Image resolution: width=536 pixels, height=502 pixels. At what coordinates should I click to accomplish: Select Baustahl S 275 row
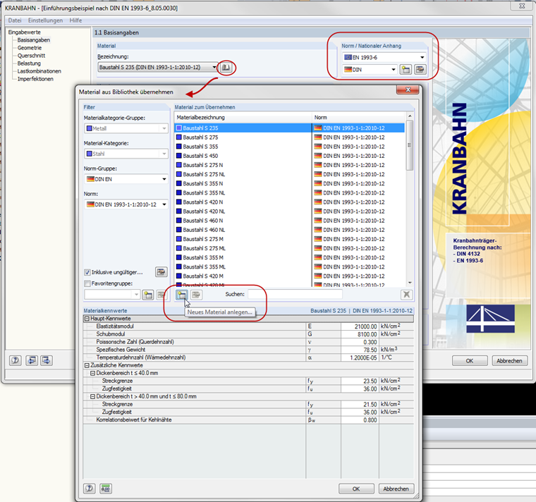click(289, 137)
